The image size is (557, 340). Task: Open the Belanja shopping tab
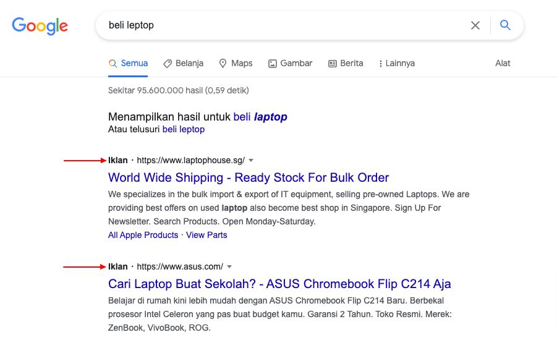click(x=184, y=63)
